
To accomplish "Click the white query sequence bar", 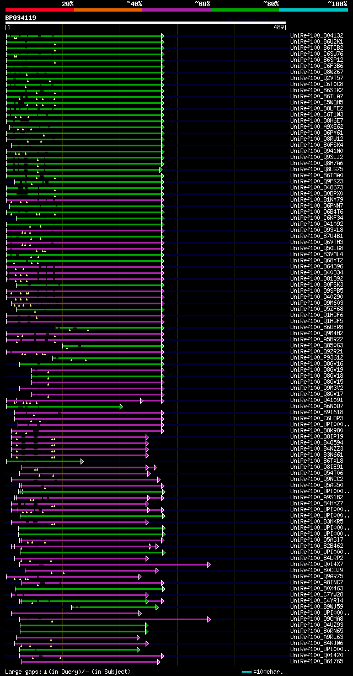I will pos(146,23).
